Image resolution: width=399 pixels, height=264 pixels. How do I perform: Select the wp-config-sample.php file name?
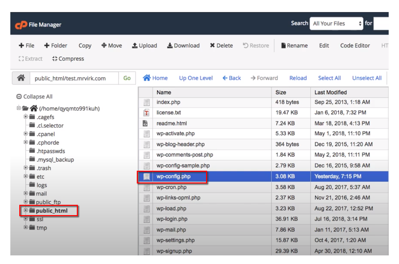(x=183, y=166)
